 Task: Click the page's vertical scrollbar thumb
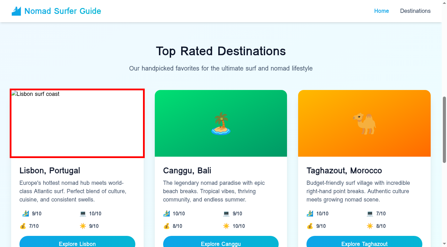point(444,129)
